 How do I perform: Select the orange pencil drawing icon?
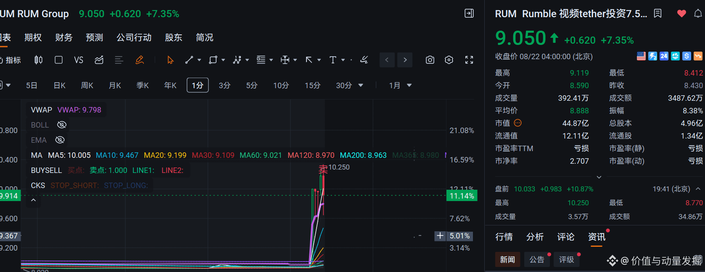click(x=140, y=60)
